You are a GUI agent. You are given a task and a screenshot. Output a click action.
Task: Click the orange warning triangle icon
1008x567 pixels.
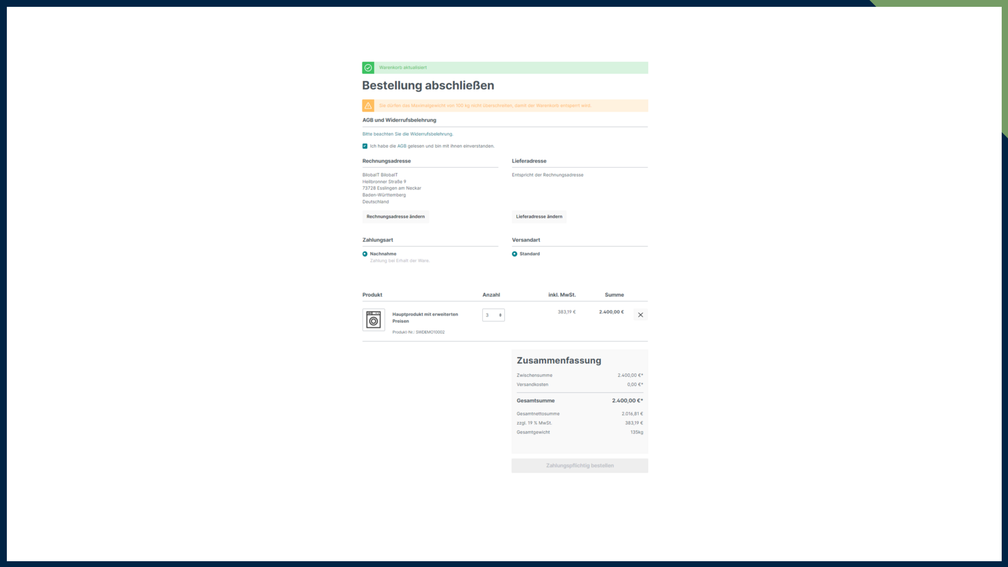tap(368, 106)
